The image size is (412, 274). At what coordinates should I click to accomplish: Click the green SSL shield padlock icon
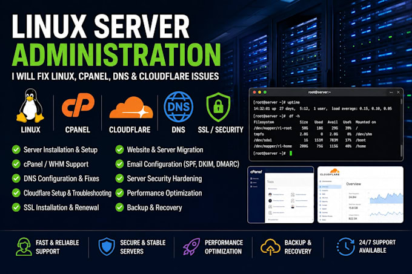(x=218, y=106)
